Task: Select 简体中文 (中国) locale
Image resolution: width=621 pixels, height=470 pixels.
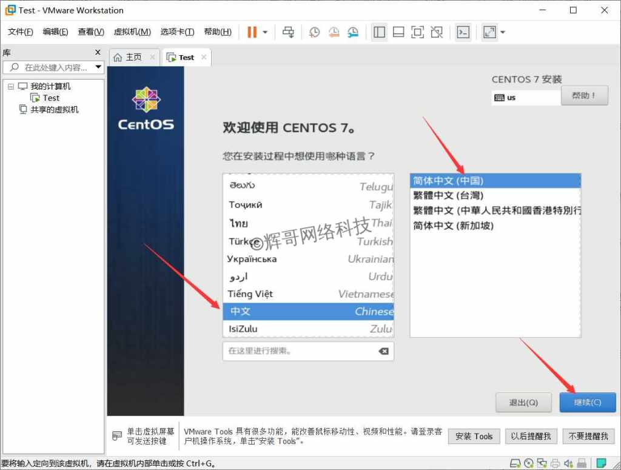Action: (495, 181)
